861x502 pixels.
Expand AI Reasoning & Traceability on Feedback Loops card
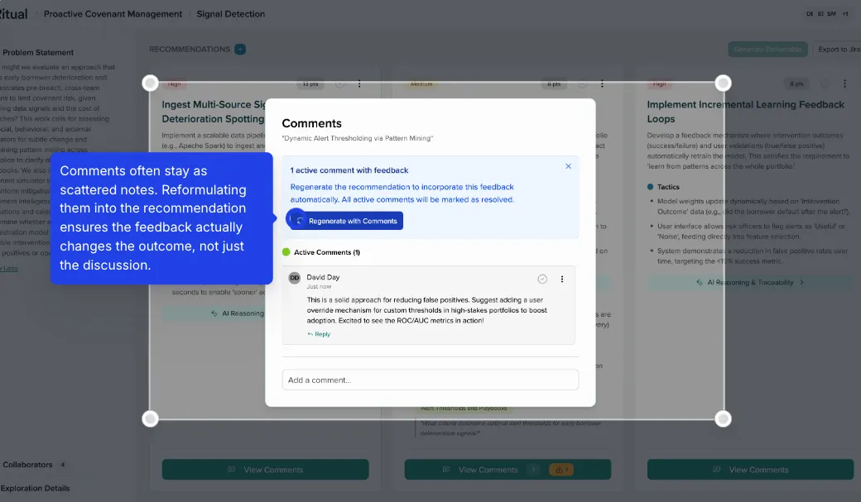750,283
